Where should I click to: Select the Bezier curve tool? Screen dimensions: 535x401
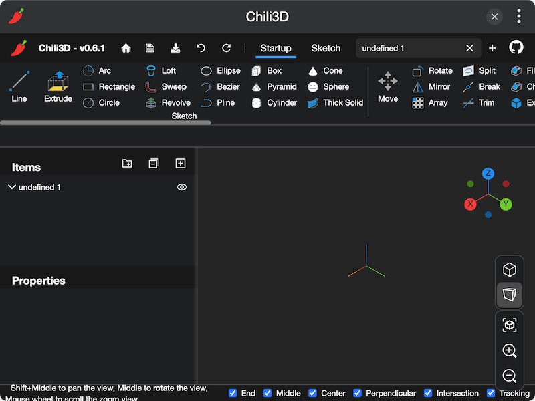pos(220,87)
